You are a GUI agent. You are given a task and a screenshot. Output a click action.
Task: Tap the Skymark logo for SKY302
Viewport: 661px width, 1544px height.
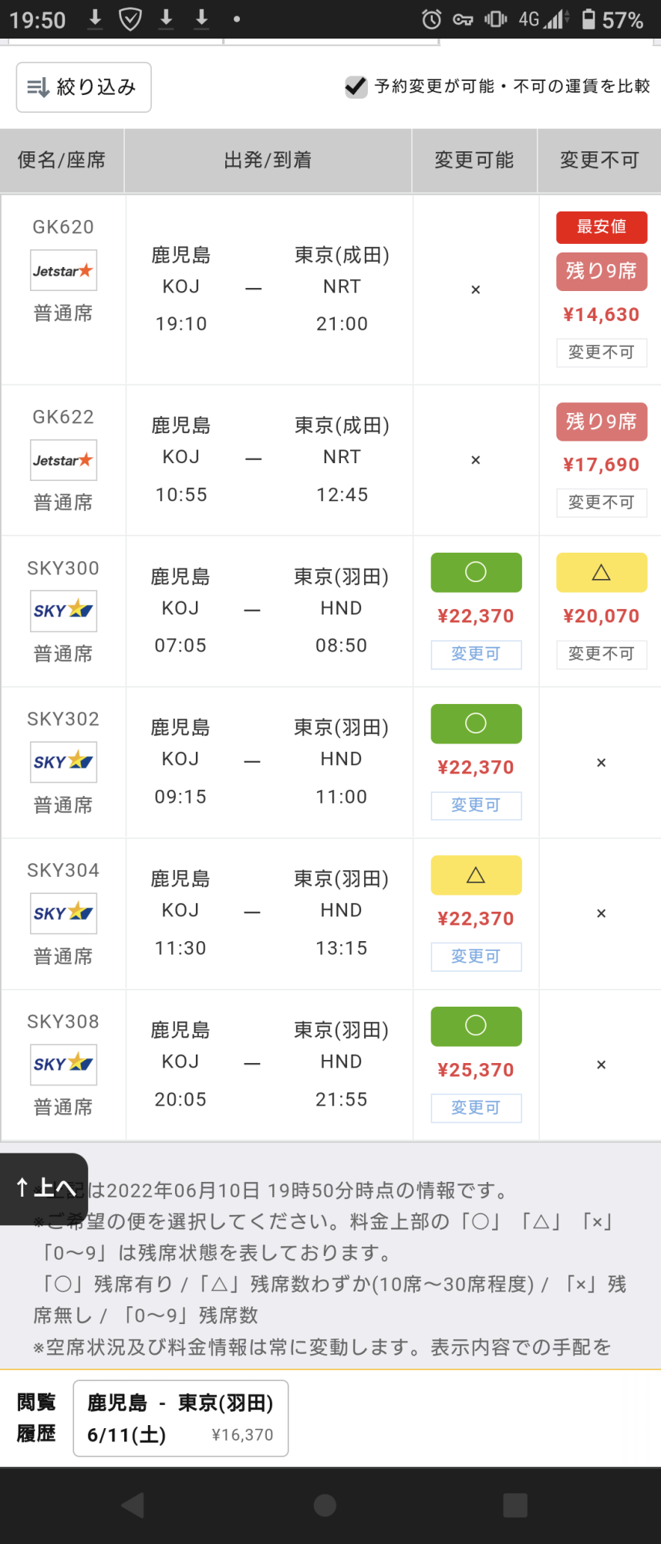click(63, 762)
